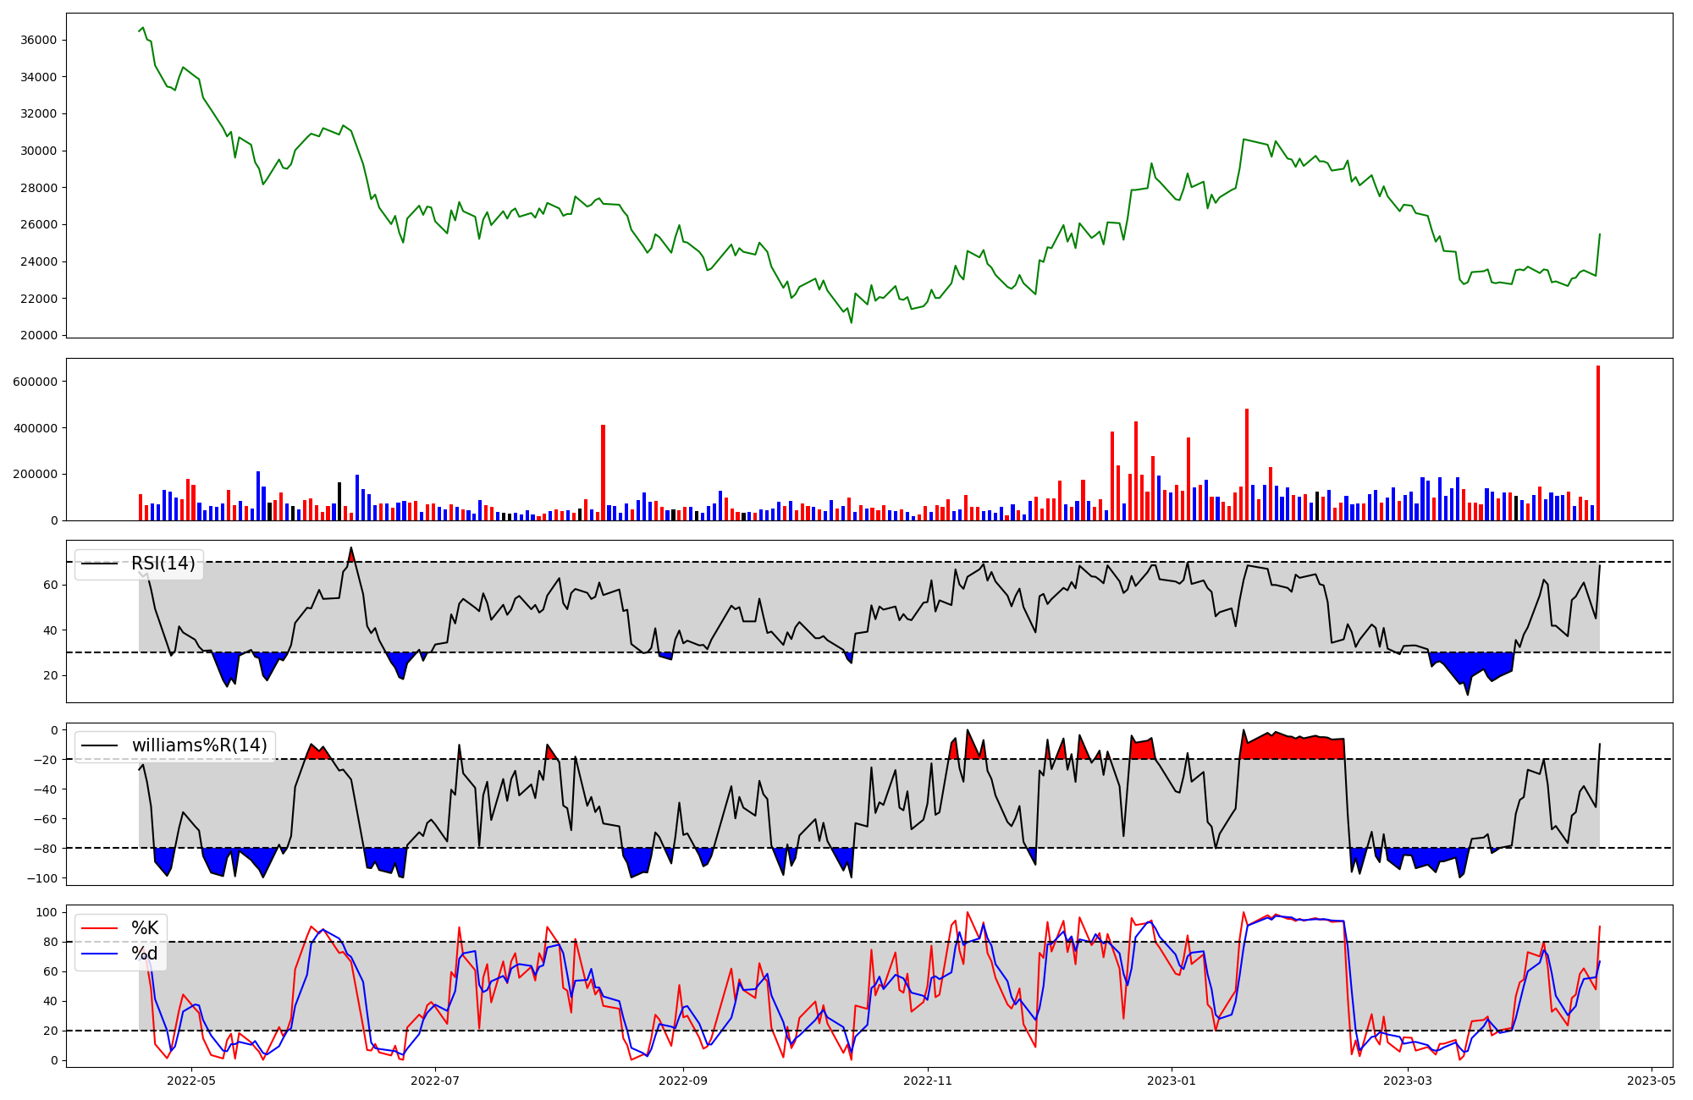1693x1100 pixels.
Task: Click the williams%R(14) legend label
Action: click(199, 745)
